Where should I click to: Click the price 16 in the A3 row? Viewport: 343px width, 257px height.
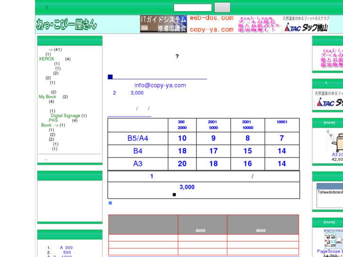coord(248,164)
